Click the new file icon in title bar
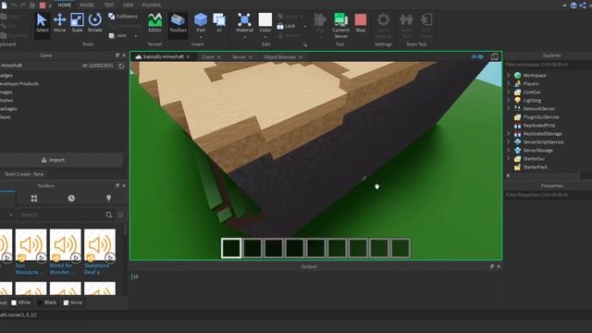The height and width of the screenshot is (333, 592). (4, 6)
